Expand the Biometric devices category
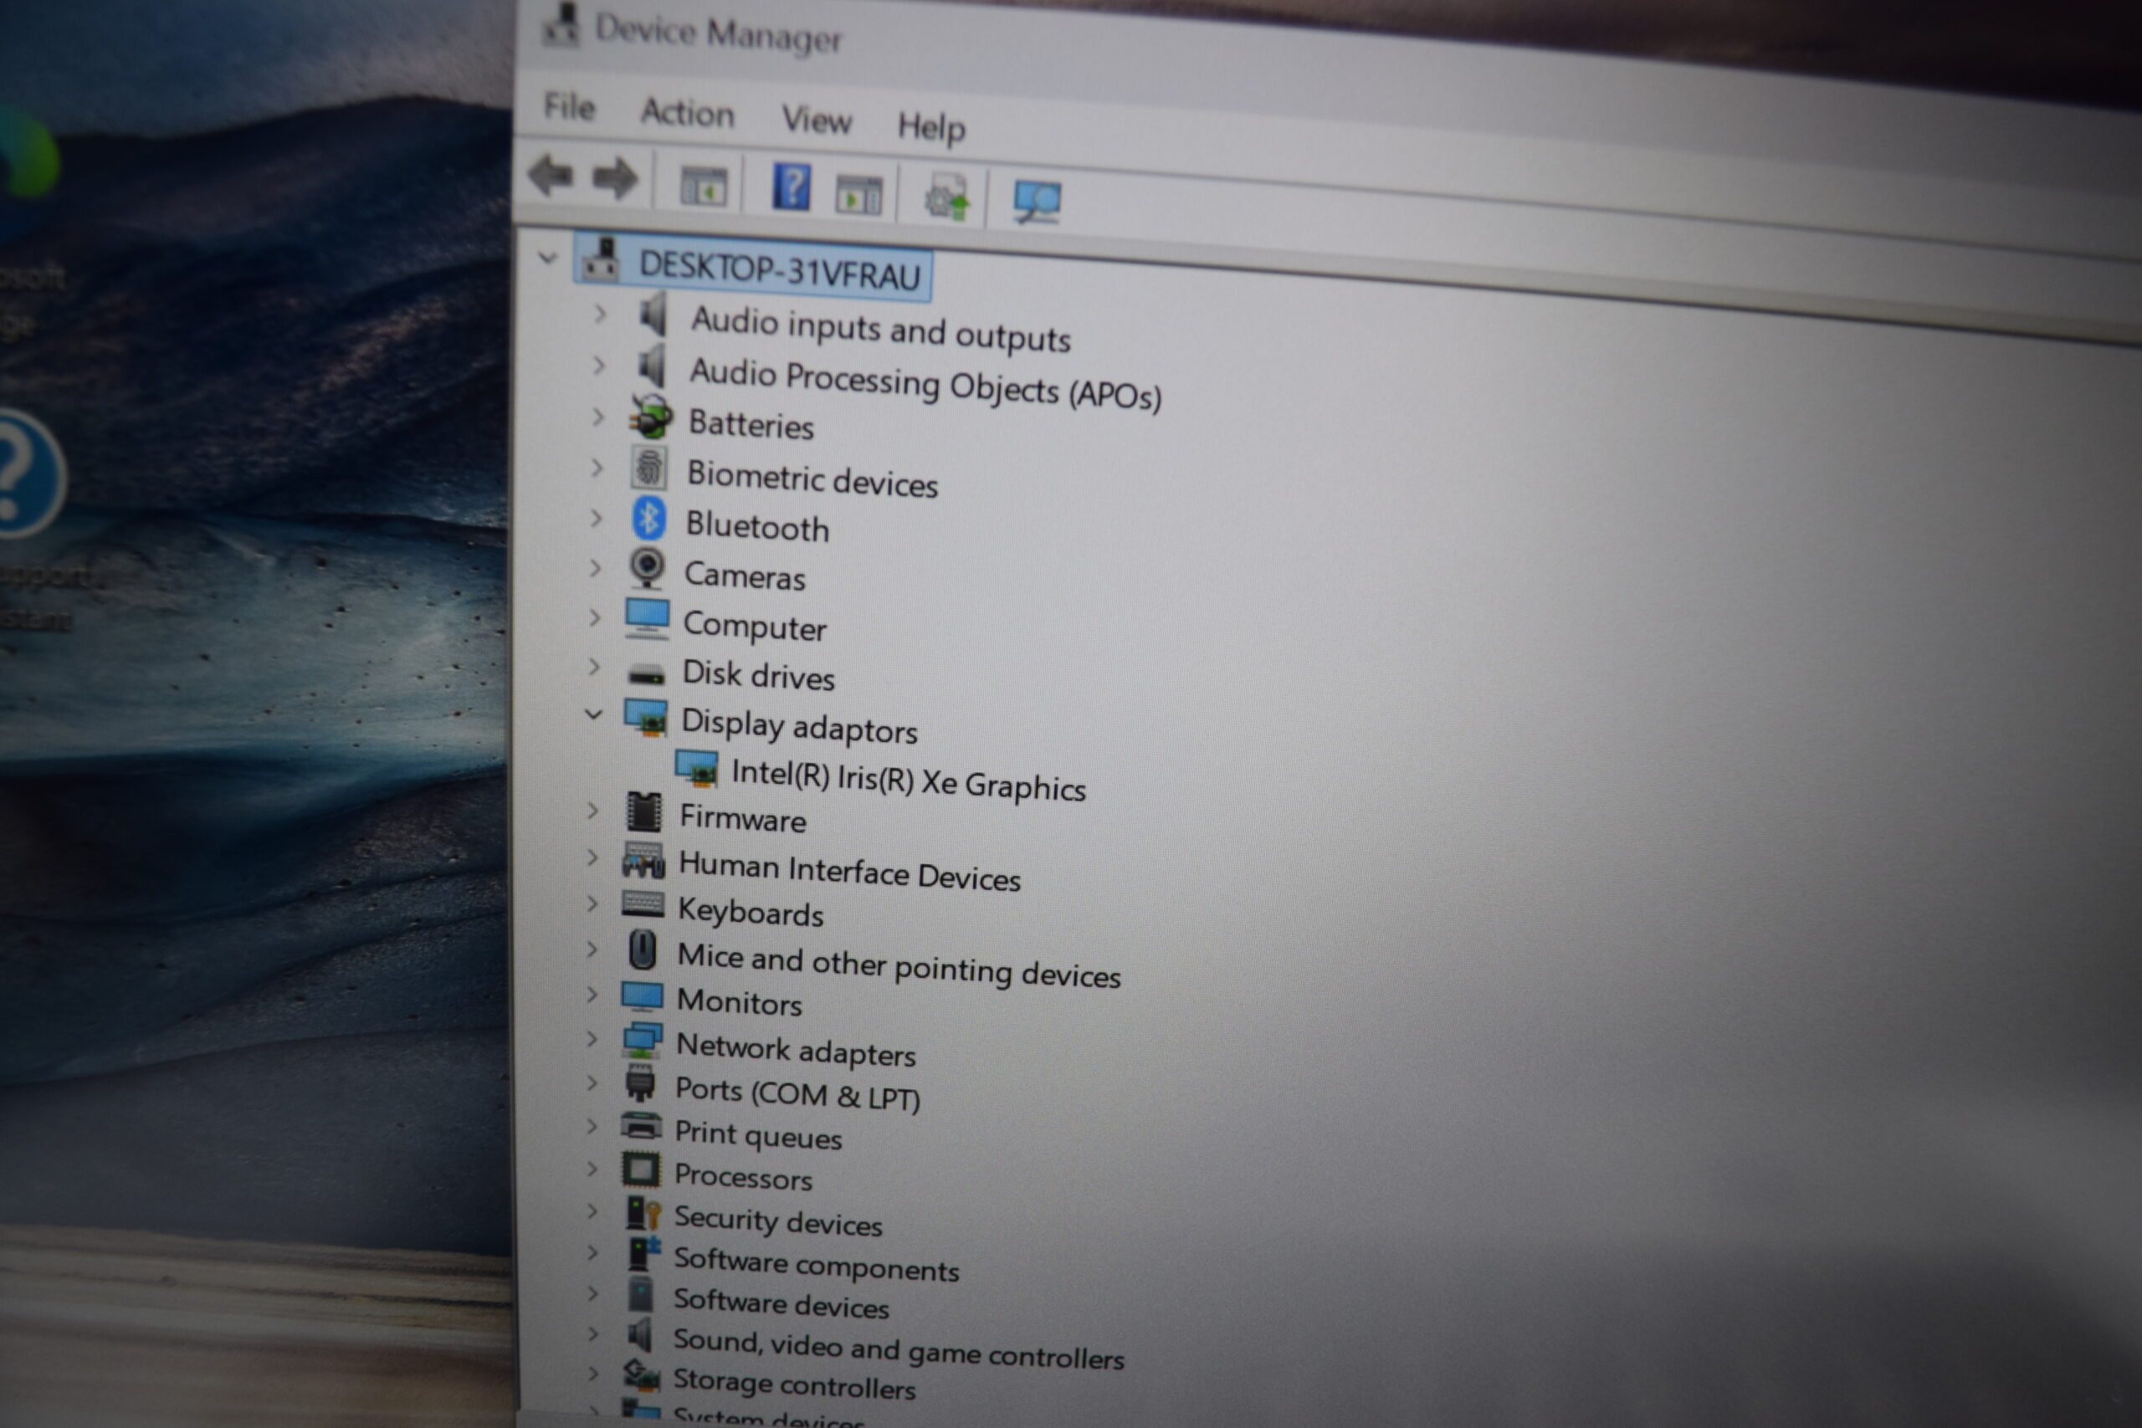The width and height of the screenshot is (2142, 1428). (597, 468)
